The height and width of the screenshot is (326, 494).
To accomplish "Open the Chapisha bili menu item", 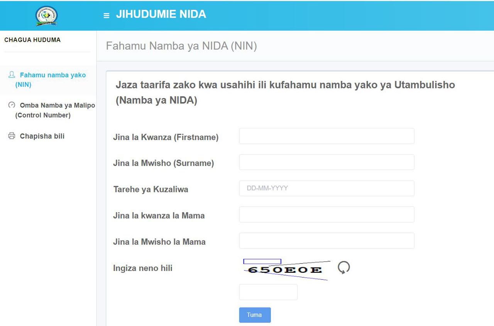I will point(42,136).
